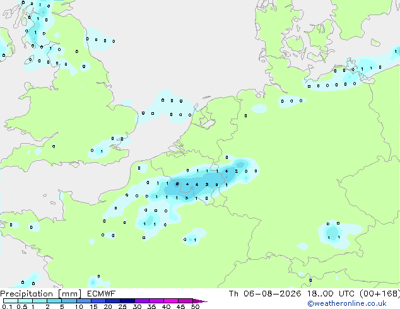Image resolution: width=400 pixels, height=309 pixels.
Task: Click the 2–5 mm legend color swatch
Action: (54, 301)
